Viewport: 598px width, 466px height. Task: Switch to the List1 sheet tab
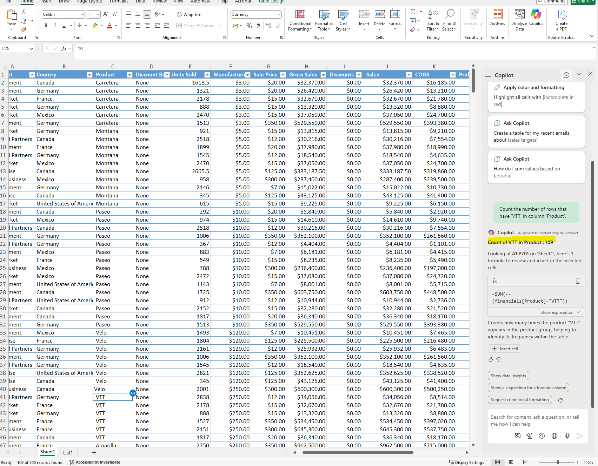pos(68,453)
